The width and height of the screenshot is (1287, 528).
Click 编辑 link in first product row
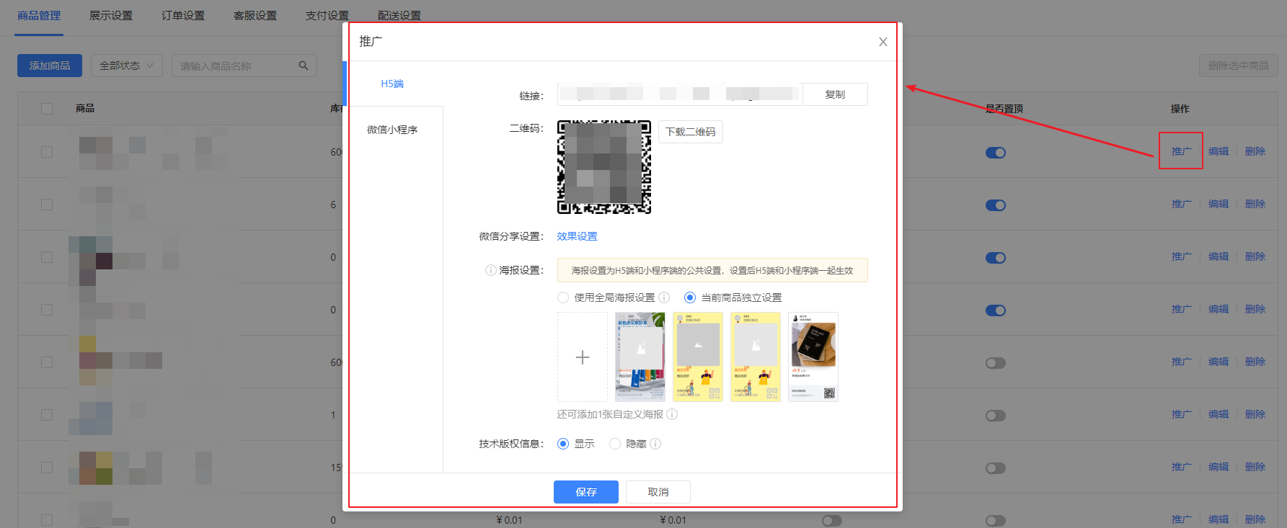coord(1219,151)
